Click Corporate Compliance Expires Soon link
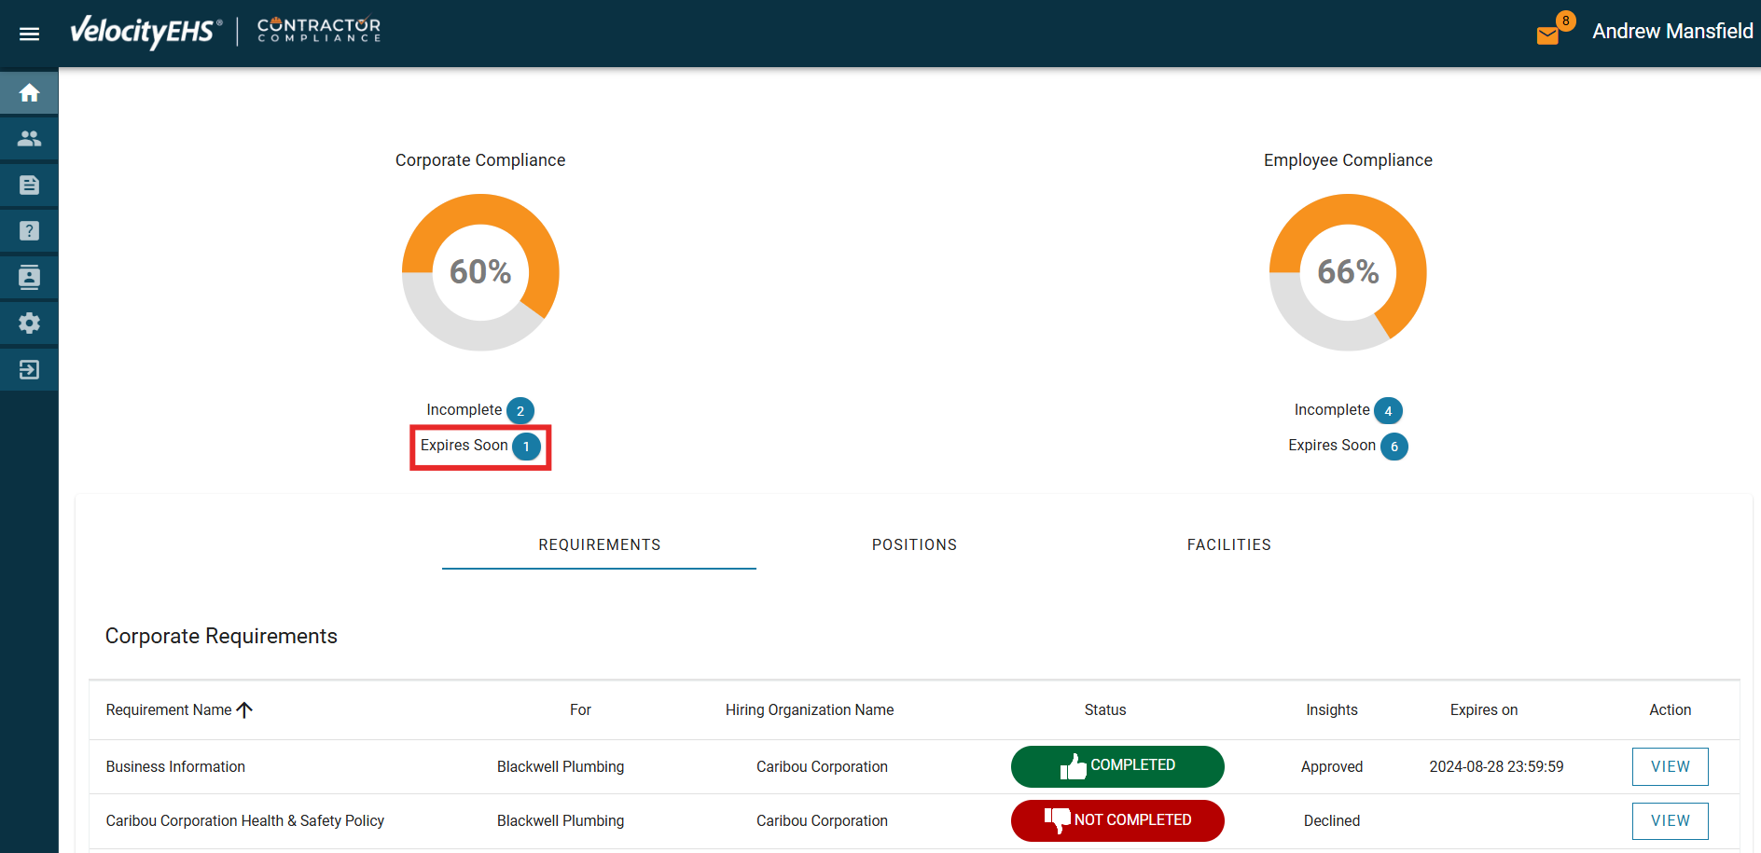 pos(465,446)
